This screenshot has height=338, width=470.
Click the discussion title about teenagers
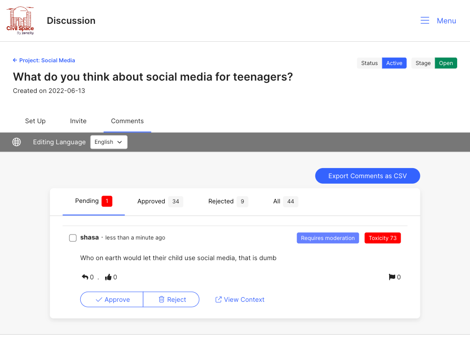coord(153,77)
